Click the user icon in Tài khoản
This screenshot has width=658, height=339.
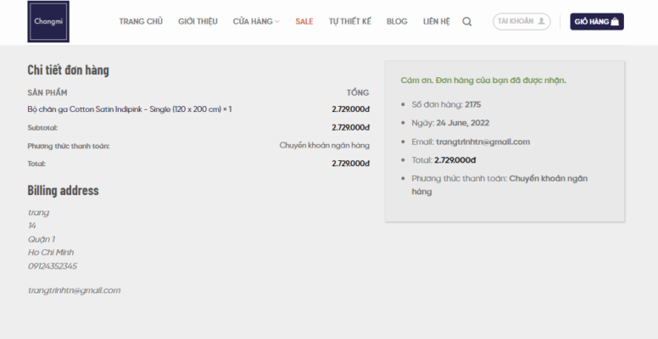pyautogui.click(x=541, y=21)
